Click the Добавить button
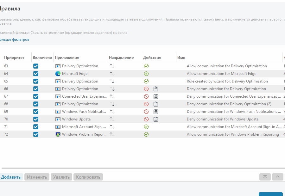 (x=11, y=177)
